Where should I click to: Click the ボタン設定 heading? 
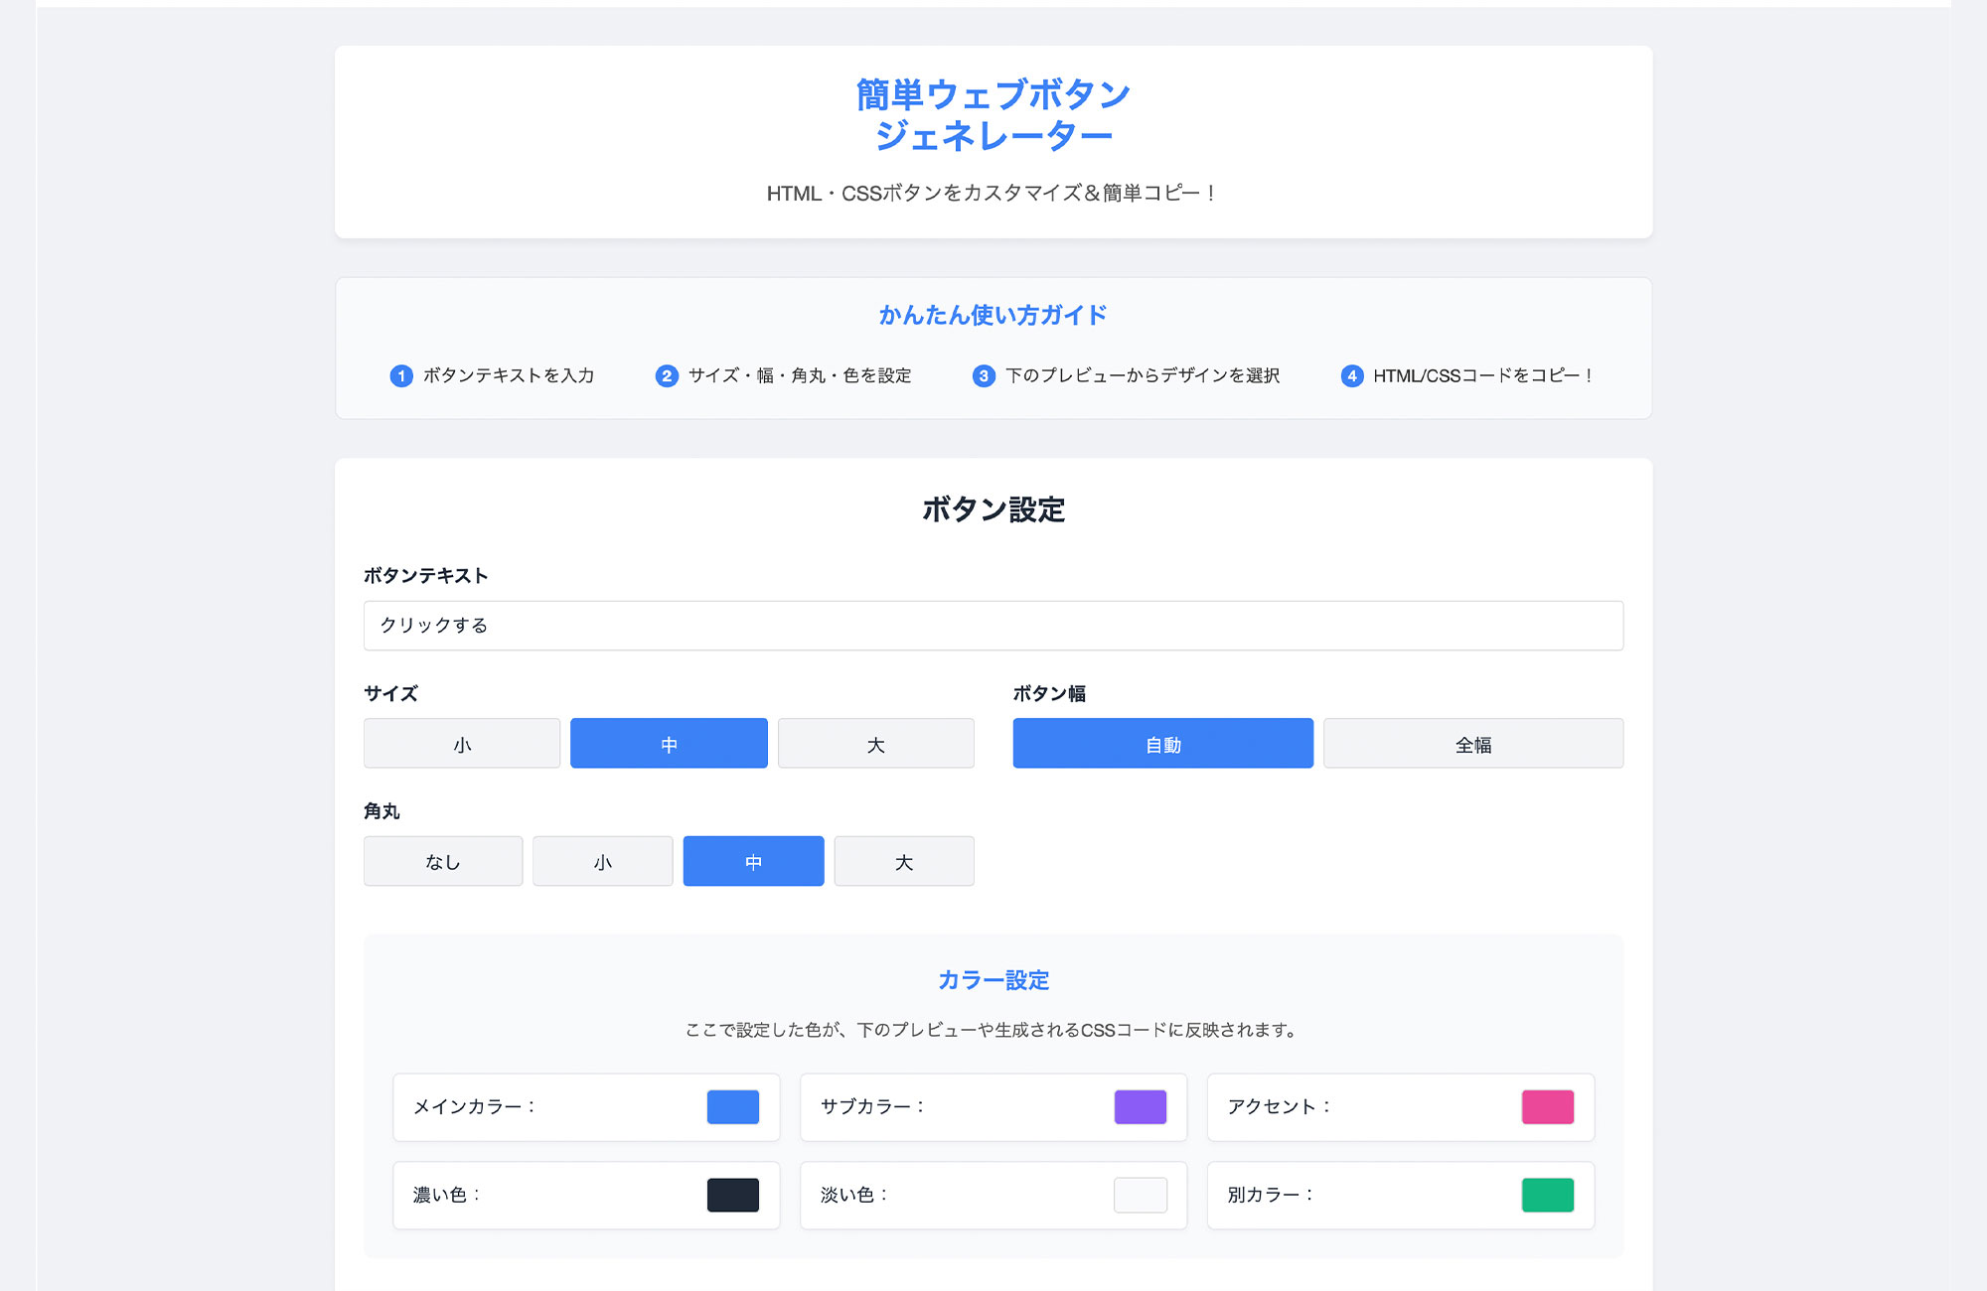tap(993, 509)
